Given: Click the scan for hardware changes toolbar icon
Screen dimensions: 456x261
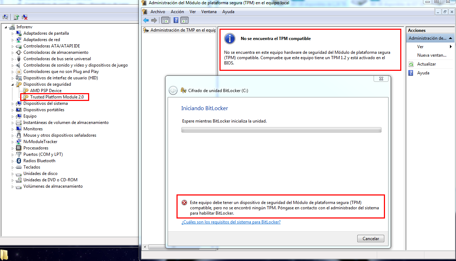Looking at the screenshot, I should (x=5, y=17).
